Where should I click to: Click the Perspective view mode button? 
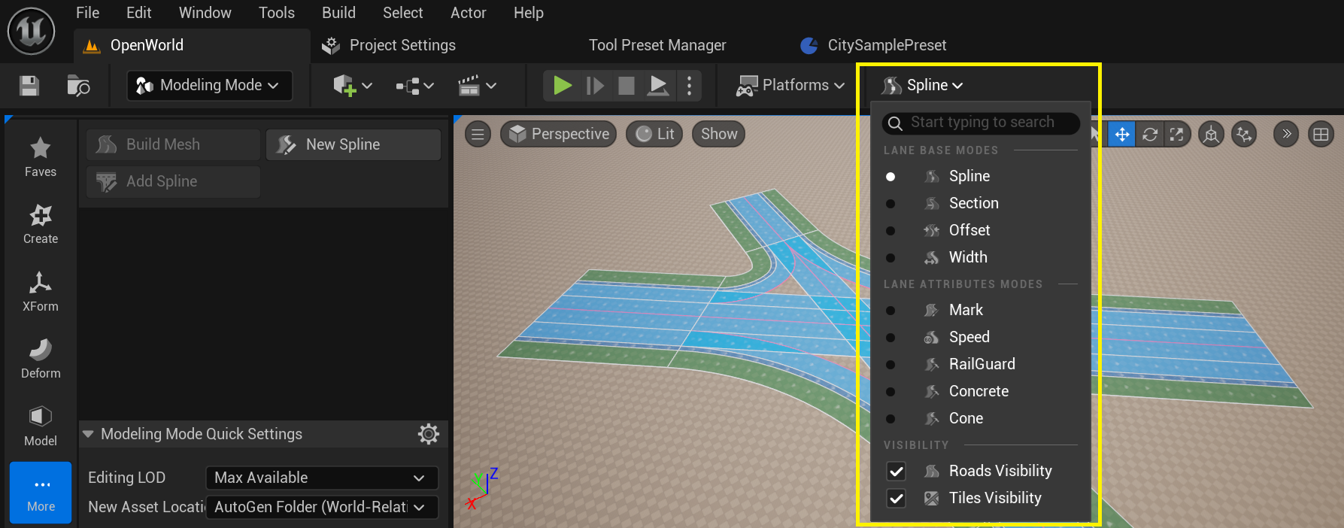point(559,134)
